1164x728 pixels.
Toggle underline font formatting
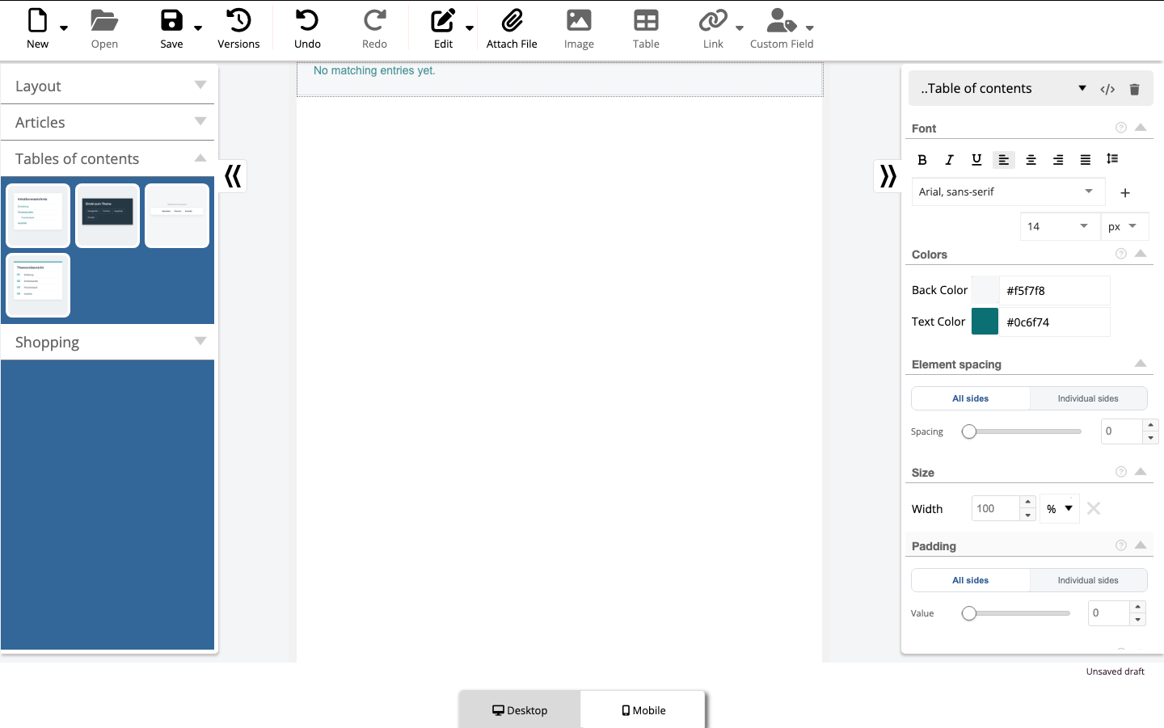point(976,160)
